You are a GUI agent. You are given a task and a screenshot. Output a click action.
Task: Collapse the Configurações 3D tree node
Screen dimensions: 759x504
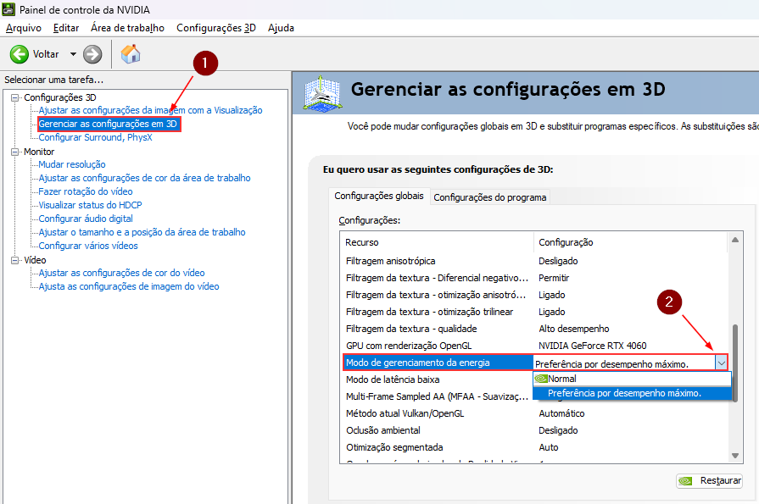point(15,97)
